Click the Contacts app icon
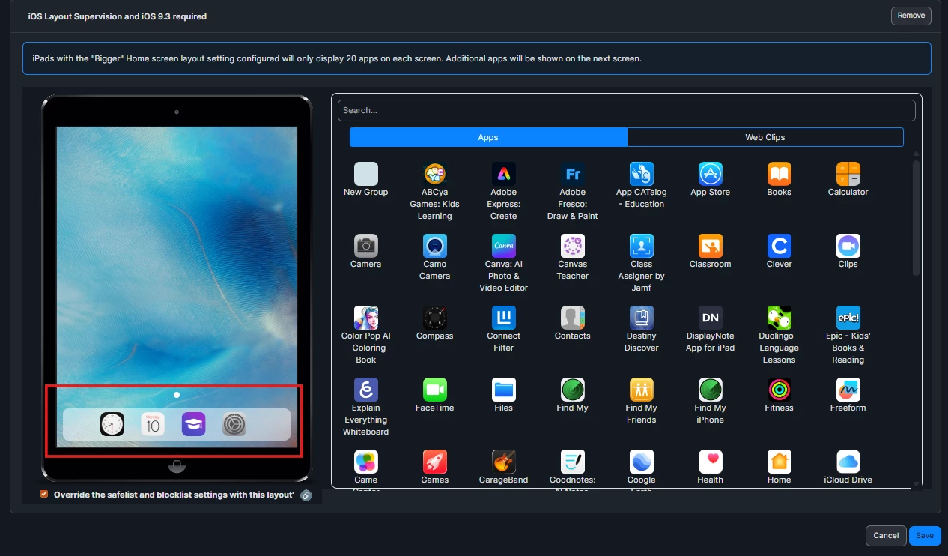948x556 pixels. coord(572,318)
